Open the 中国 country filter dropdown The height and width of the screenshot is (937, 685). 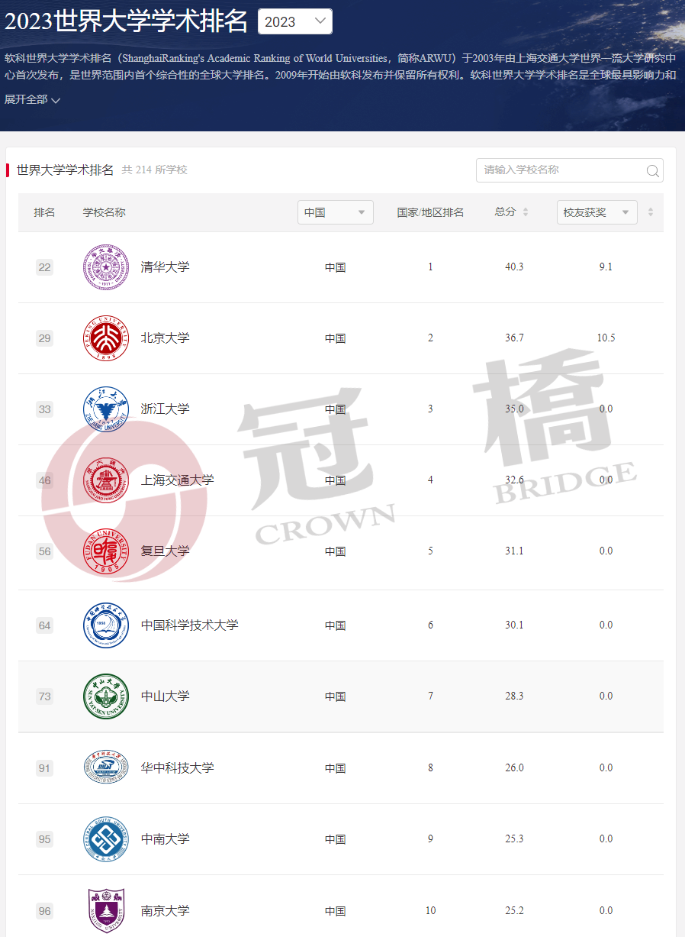click(x=336, y=212)
